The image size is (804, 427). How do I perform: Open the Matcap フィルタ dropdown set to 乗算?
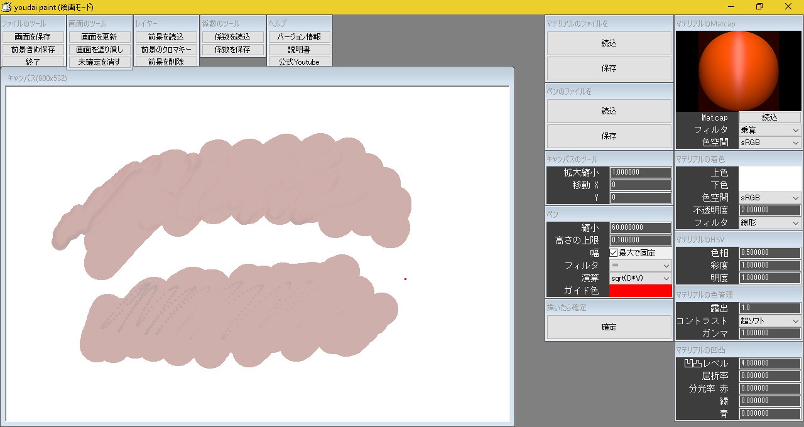tap(768, 129)
